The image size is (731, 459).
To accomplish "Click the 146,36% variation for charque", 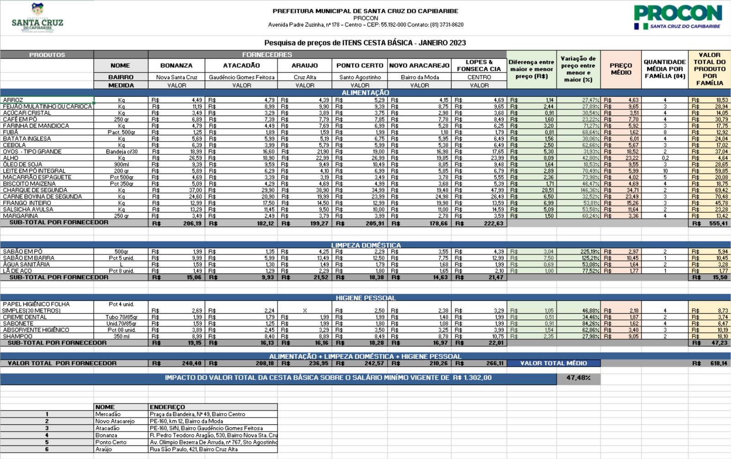I will 578,190.
